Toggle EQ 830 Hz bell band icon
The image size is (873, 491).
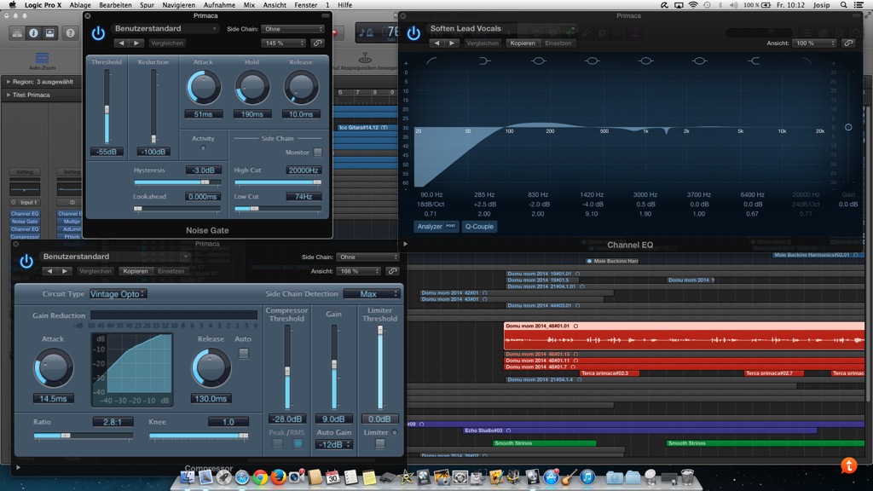pyautogui.click(x=539, y=61)
